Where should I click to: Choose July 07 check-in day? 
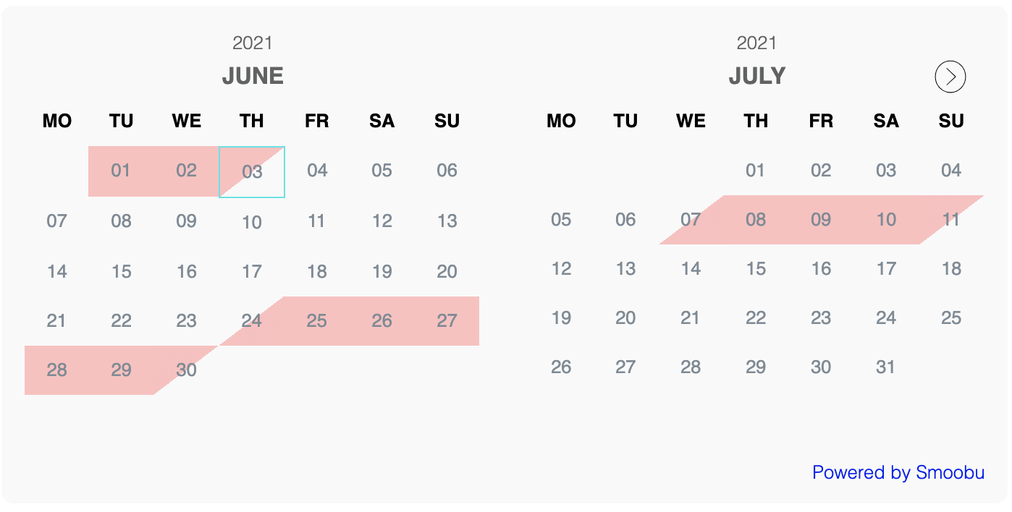691,219
